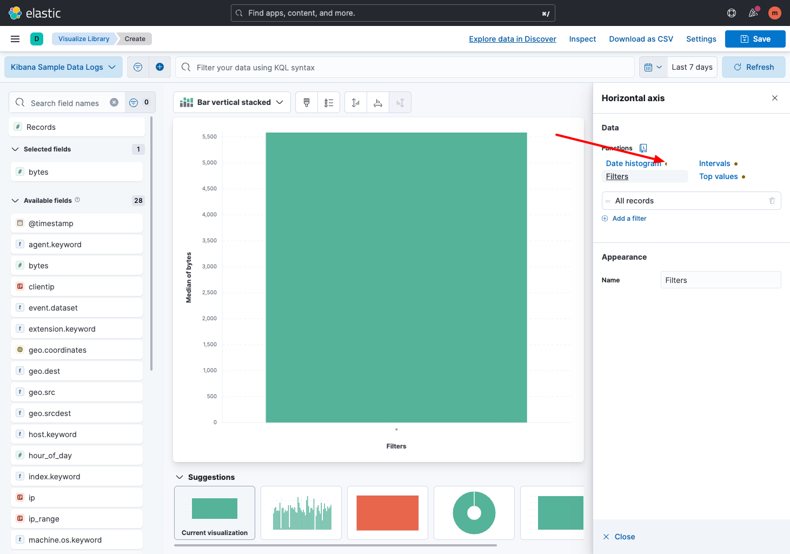Open Kibana Sample Data Logs data view dropdown
The image size is (790, 554).
click(63, 67)
